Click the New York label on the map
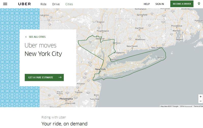203x128 pixels. (x=100, y=69)
